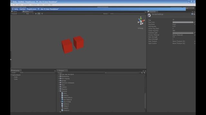Click the Project panel vertical scrollbar
The image size is (206, 115).
(145, 100)
